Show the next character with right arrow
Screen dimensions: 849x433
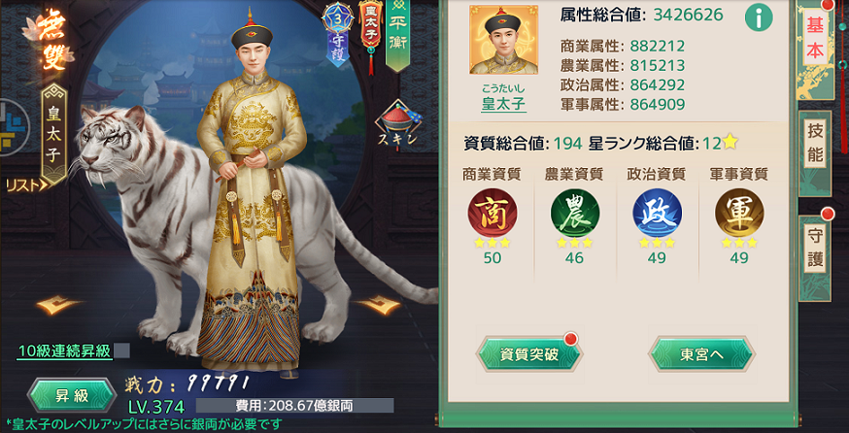click(x=378, y=305)
